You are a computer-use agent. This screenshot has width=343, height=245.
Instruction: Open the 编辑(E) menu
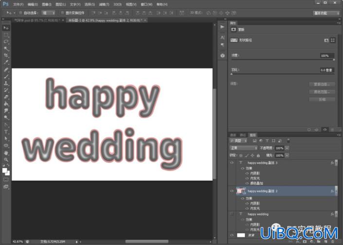[x=33, y=4]
